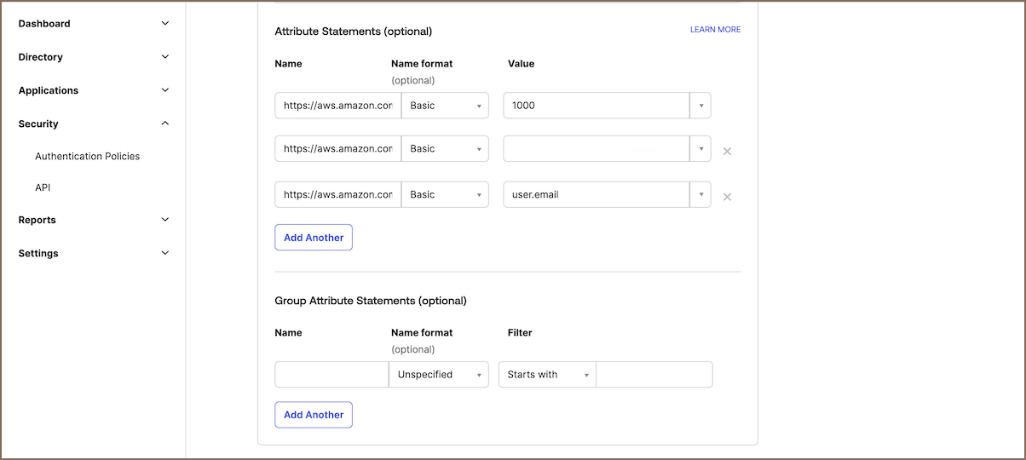Screen dimensions: 1026x460
Task: Open the Starts with filter dropdown
Action: [x=547, y=375]
